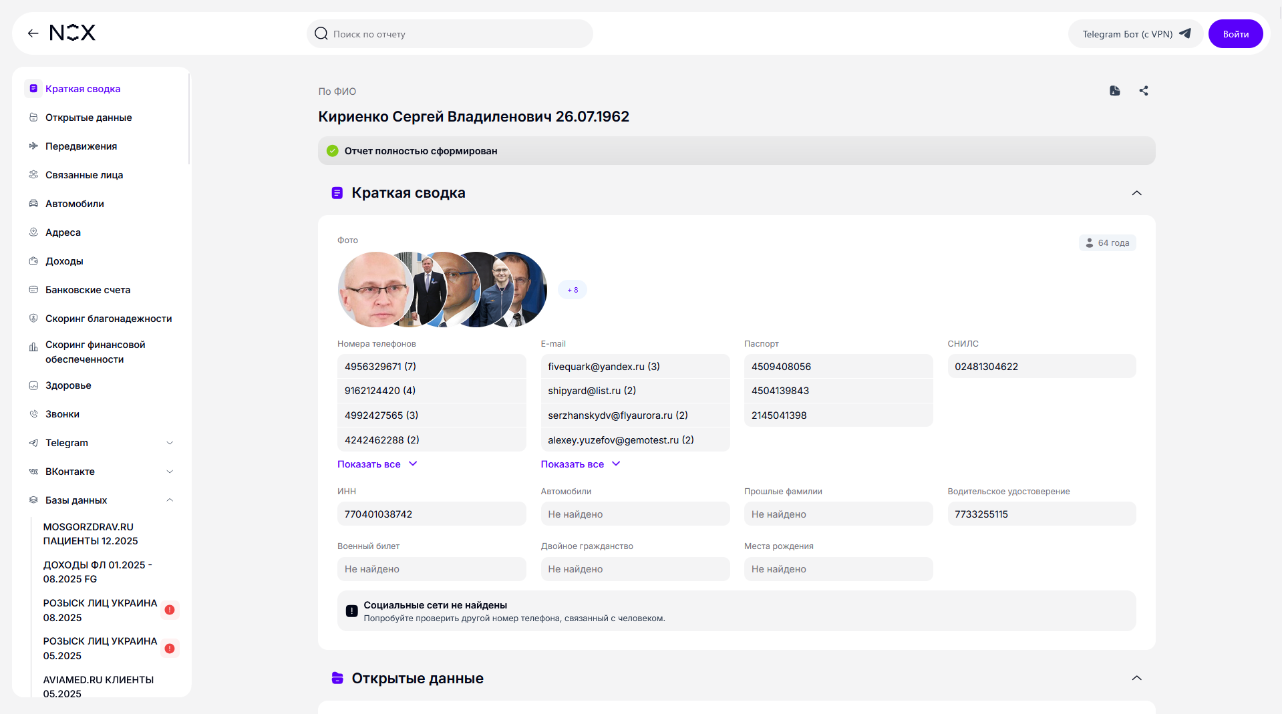Click the +8 more photos badge
The image size is (1282, 714).
tap(573, 290)
